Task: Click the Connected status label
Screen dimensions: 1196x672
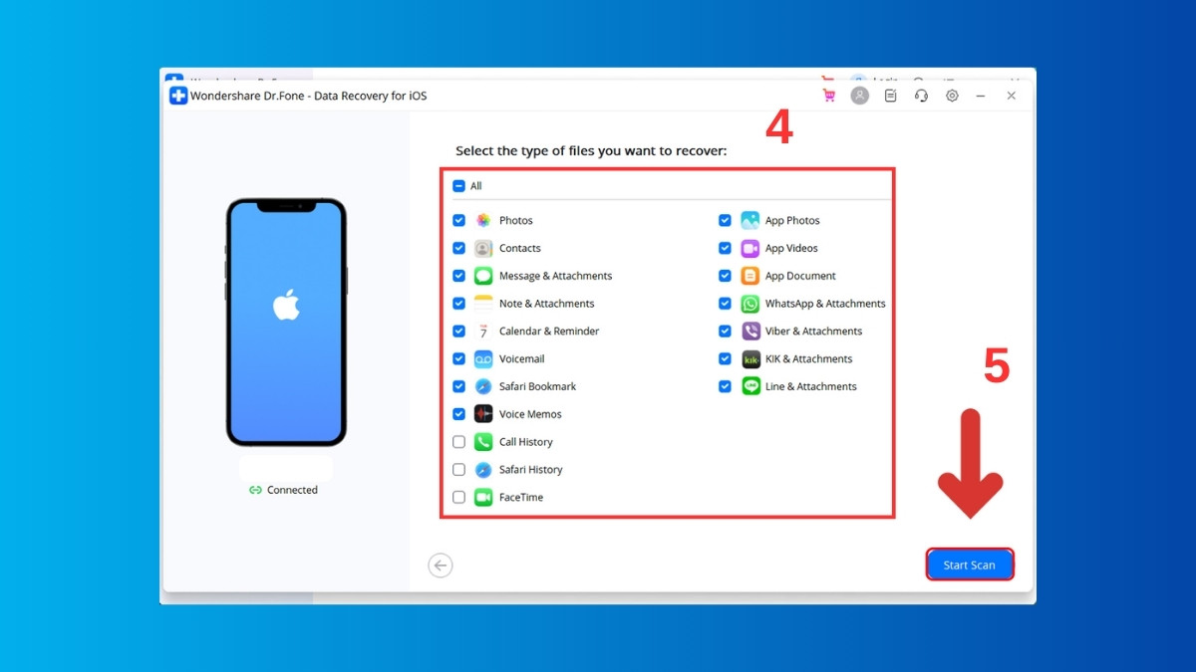Action: pos(283,490)
